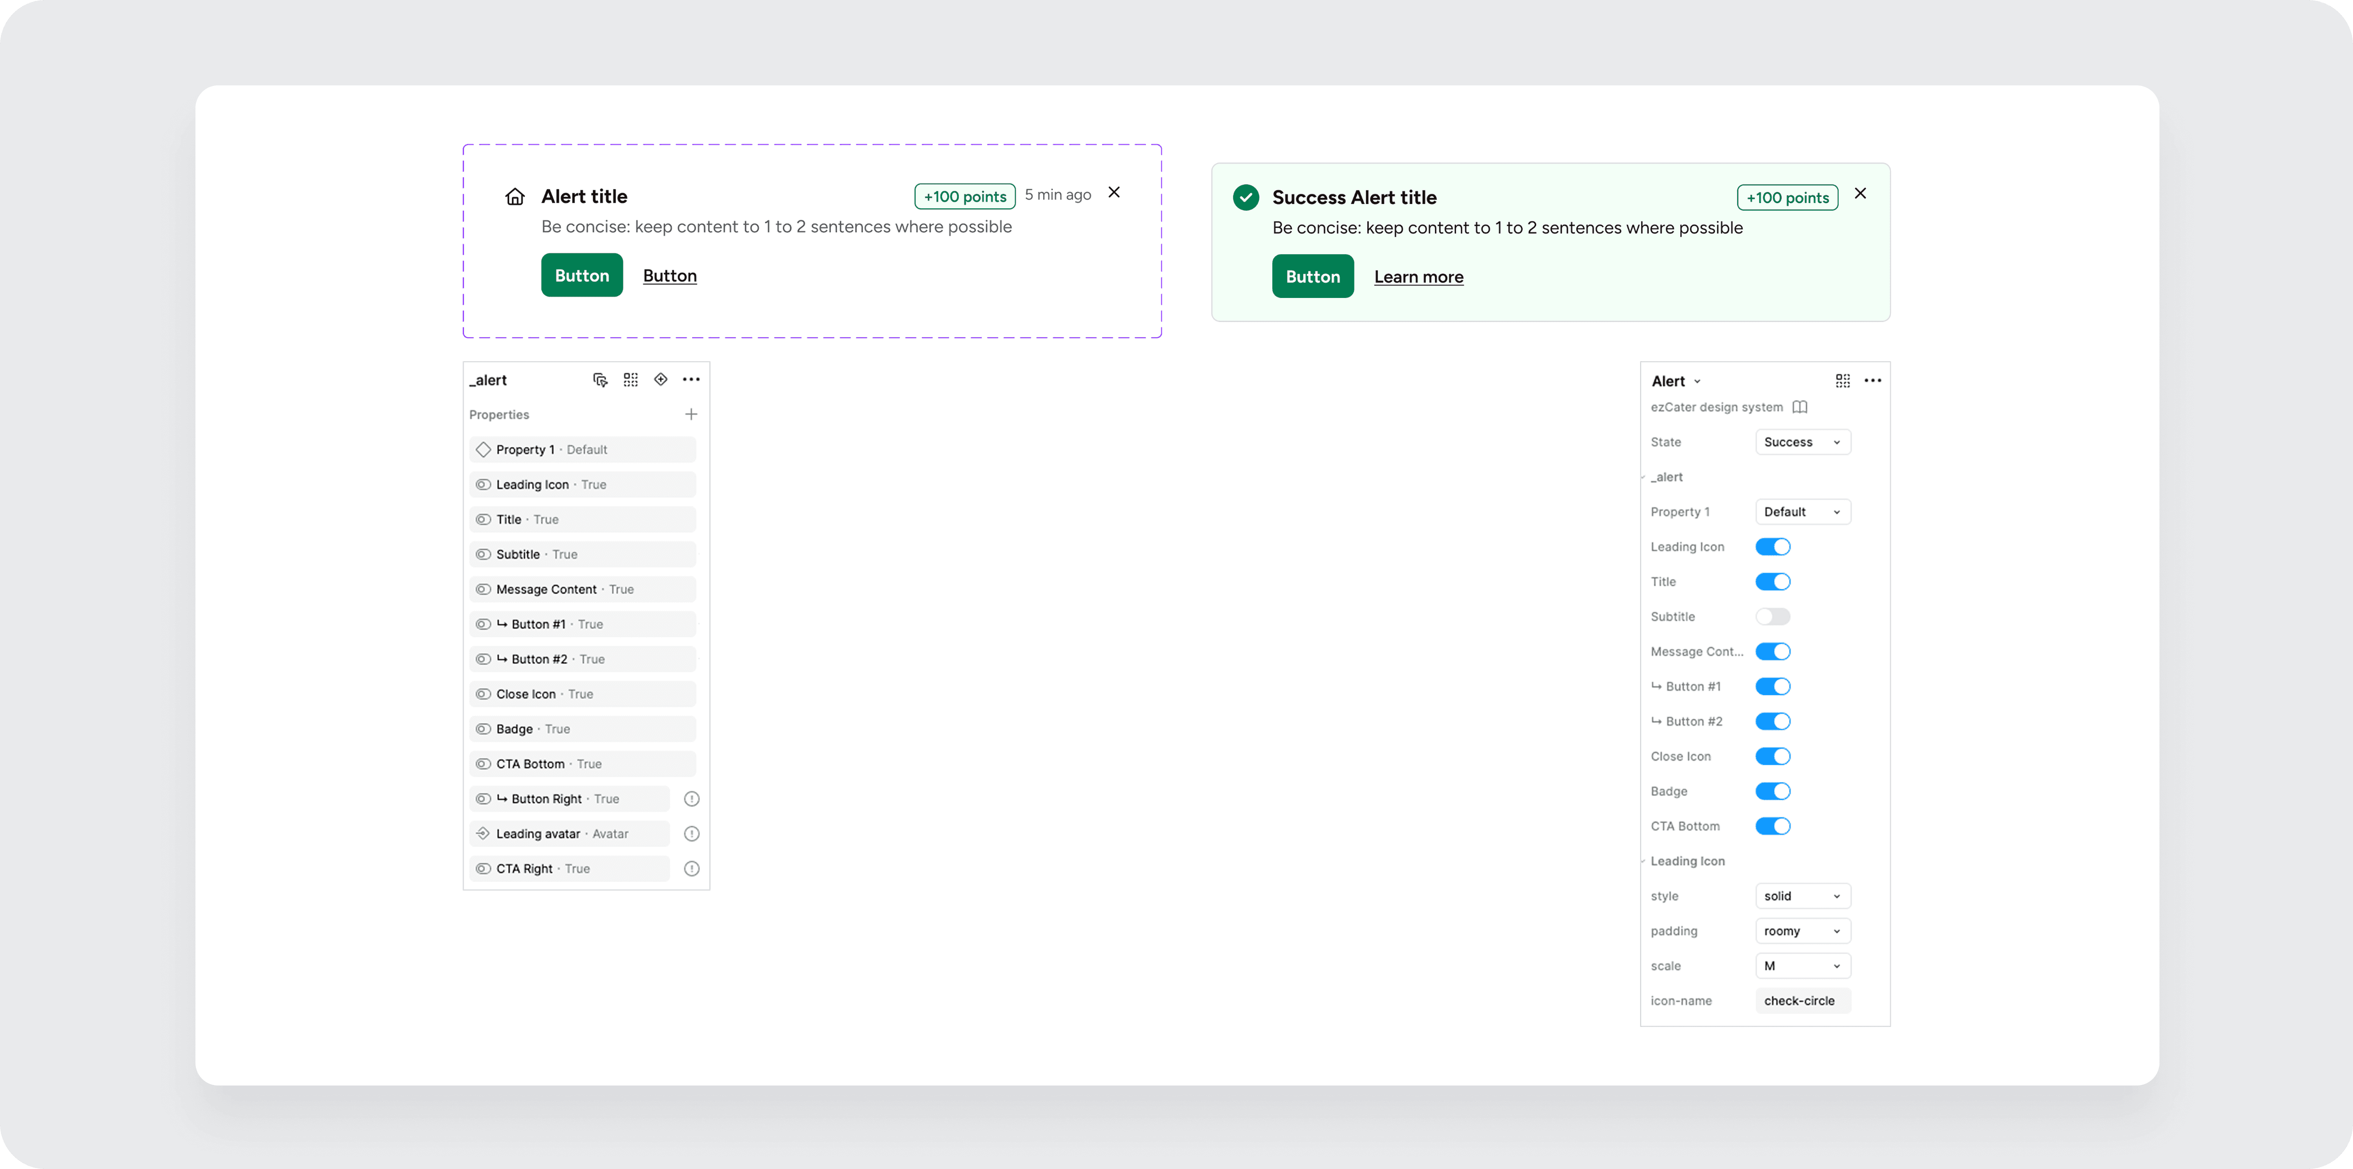Expand the padding dropdown set to roomy
The width and height of the screenshot is (2353, 1169).
(1802, 931)
